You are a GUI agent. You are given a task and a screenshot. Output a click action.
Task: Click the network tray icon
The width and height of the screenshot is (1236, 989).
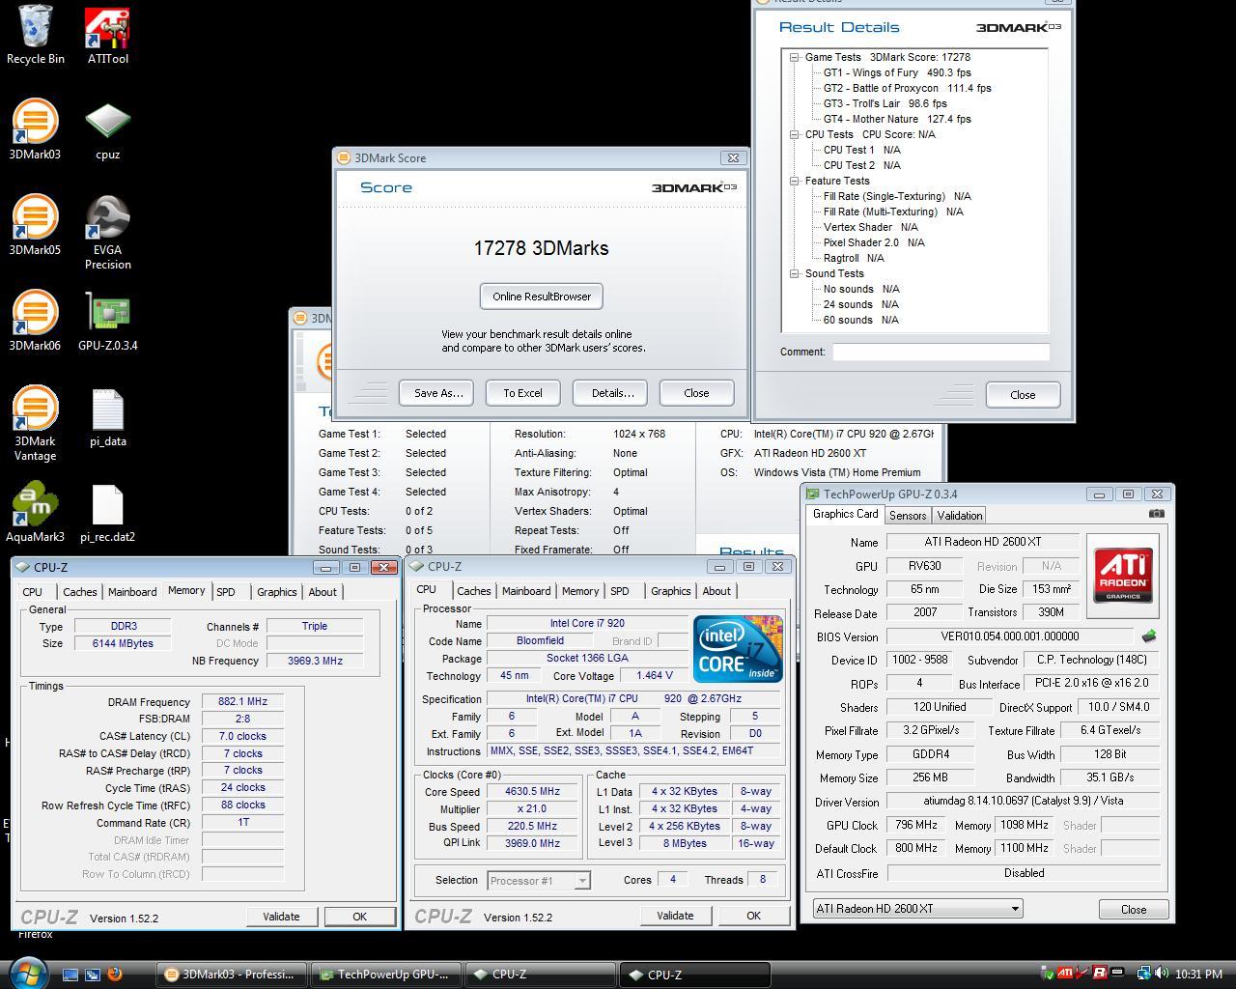pos(1143,974)
